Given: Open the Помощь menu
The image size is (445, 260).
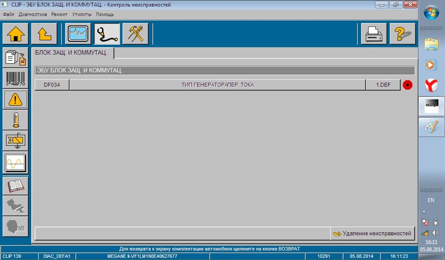Looking at the screenshot, I should pyautogui.click(x=105, y=14).
